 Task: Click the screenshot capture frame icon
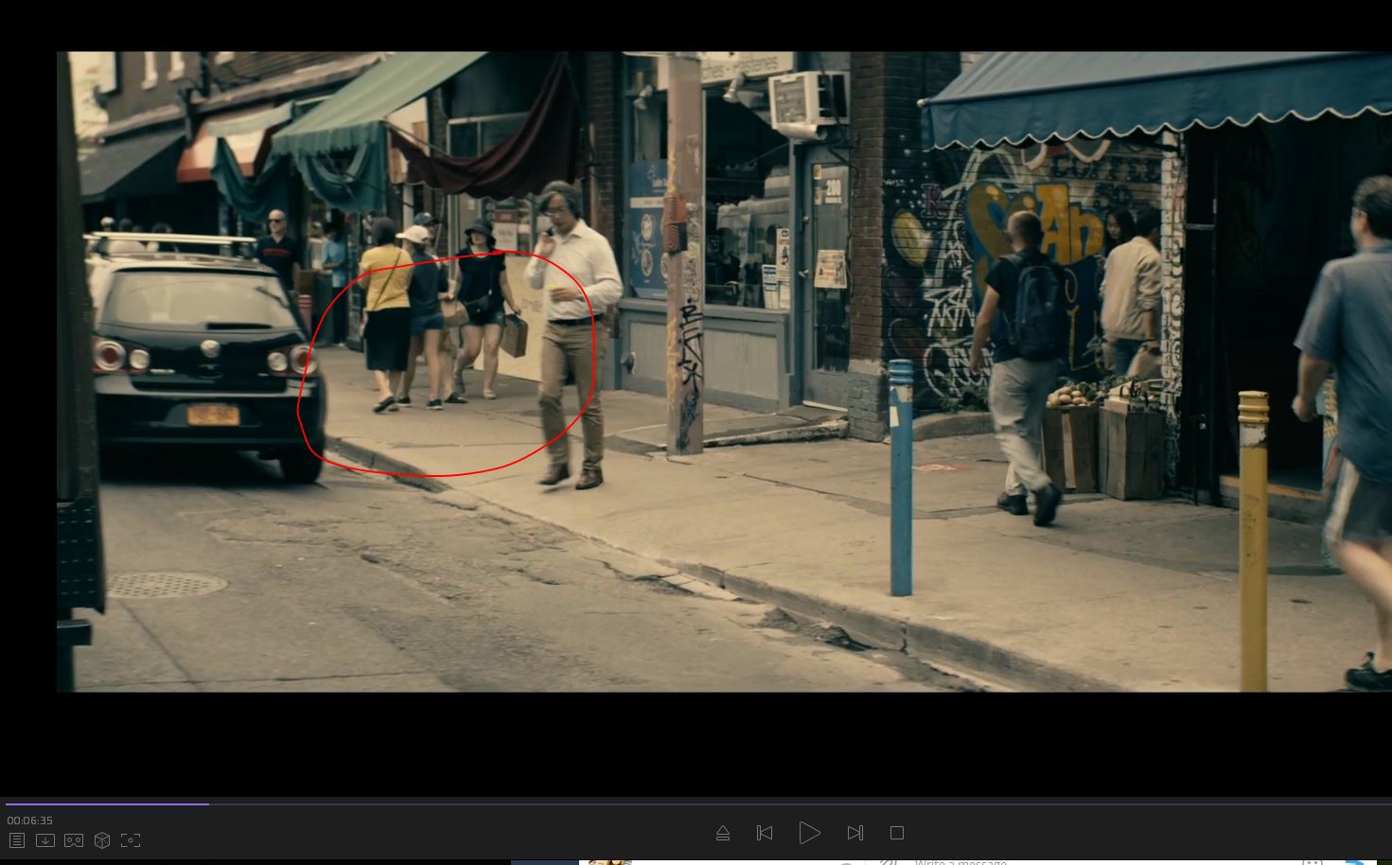pos(131,840)
